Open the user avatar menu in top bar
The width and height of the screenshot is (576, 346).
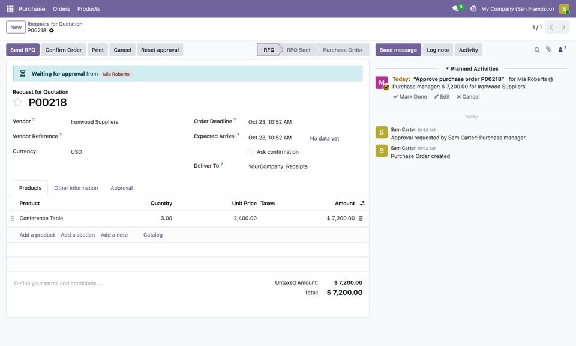[x=564, y=9]
